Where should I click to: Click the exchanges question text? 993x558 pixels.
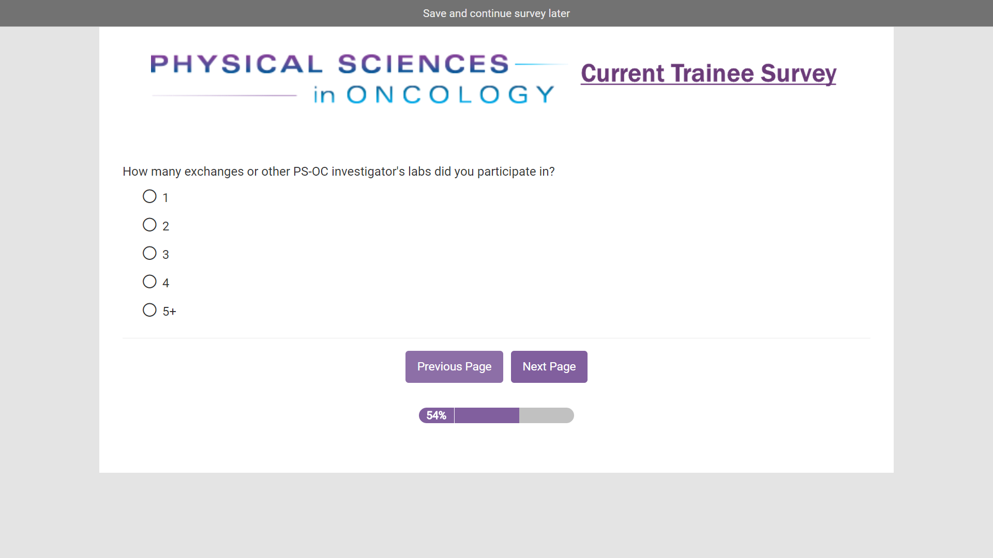pos(338,172)
